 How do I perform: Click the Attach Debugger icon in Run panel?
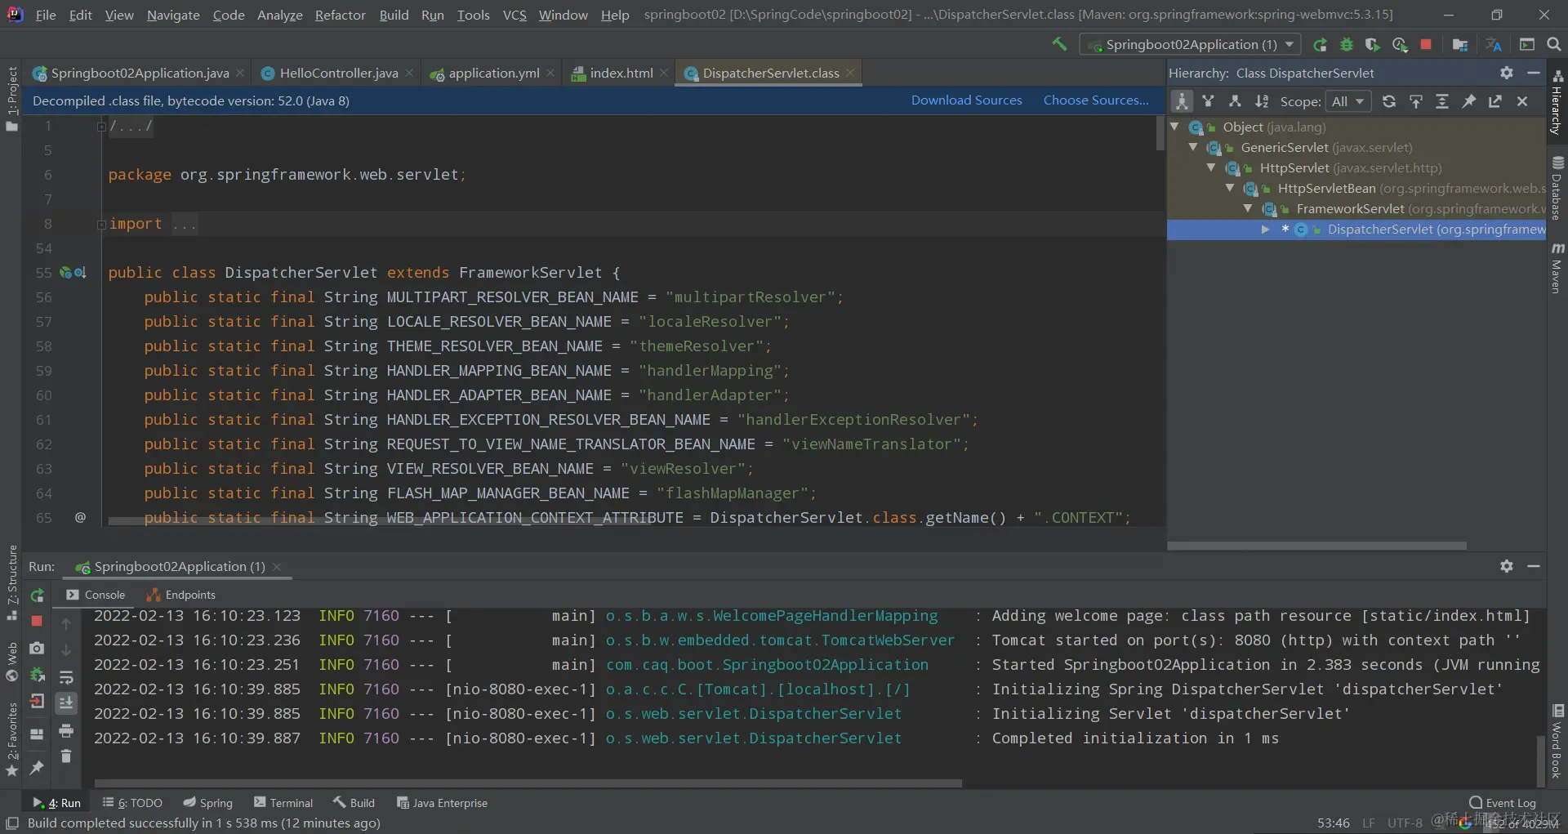pyautogui.click(x=37, y=675)
